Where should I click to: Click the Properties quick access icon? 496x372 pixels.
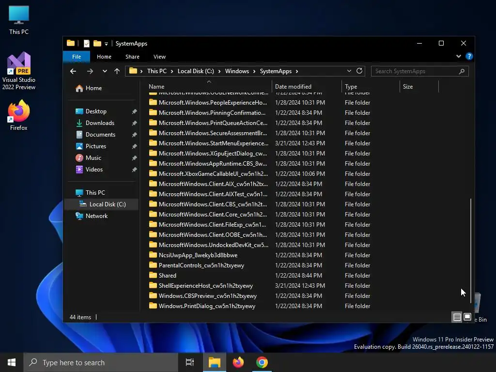[x=86, y=43]
